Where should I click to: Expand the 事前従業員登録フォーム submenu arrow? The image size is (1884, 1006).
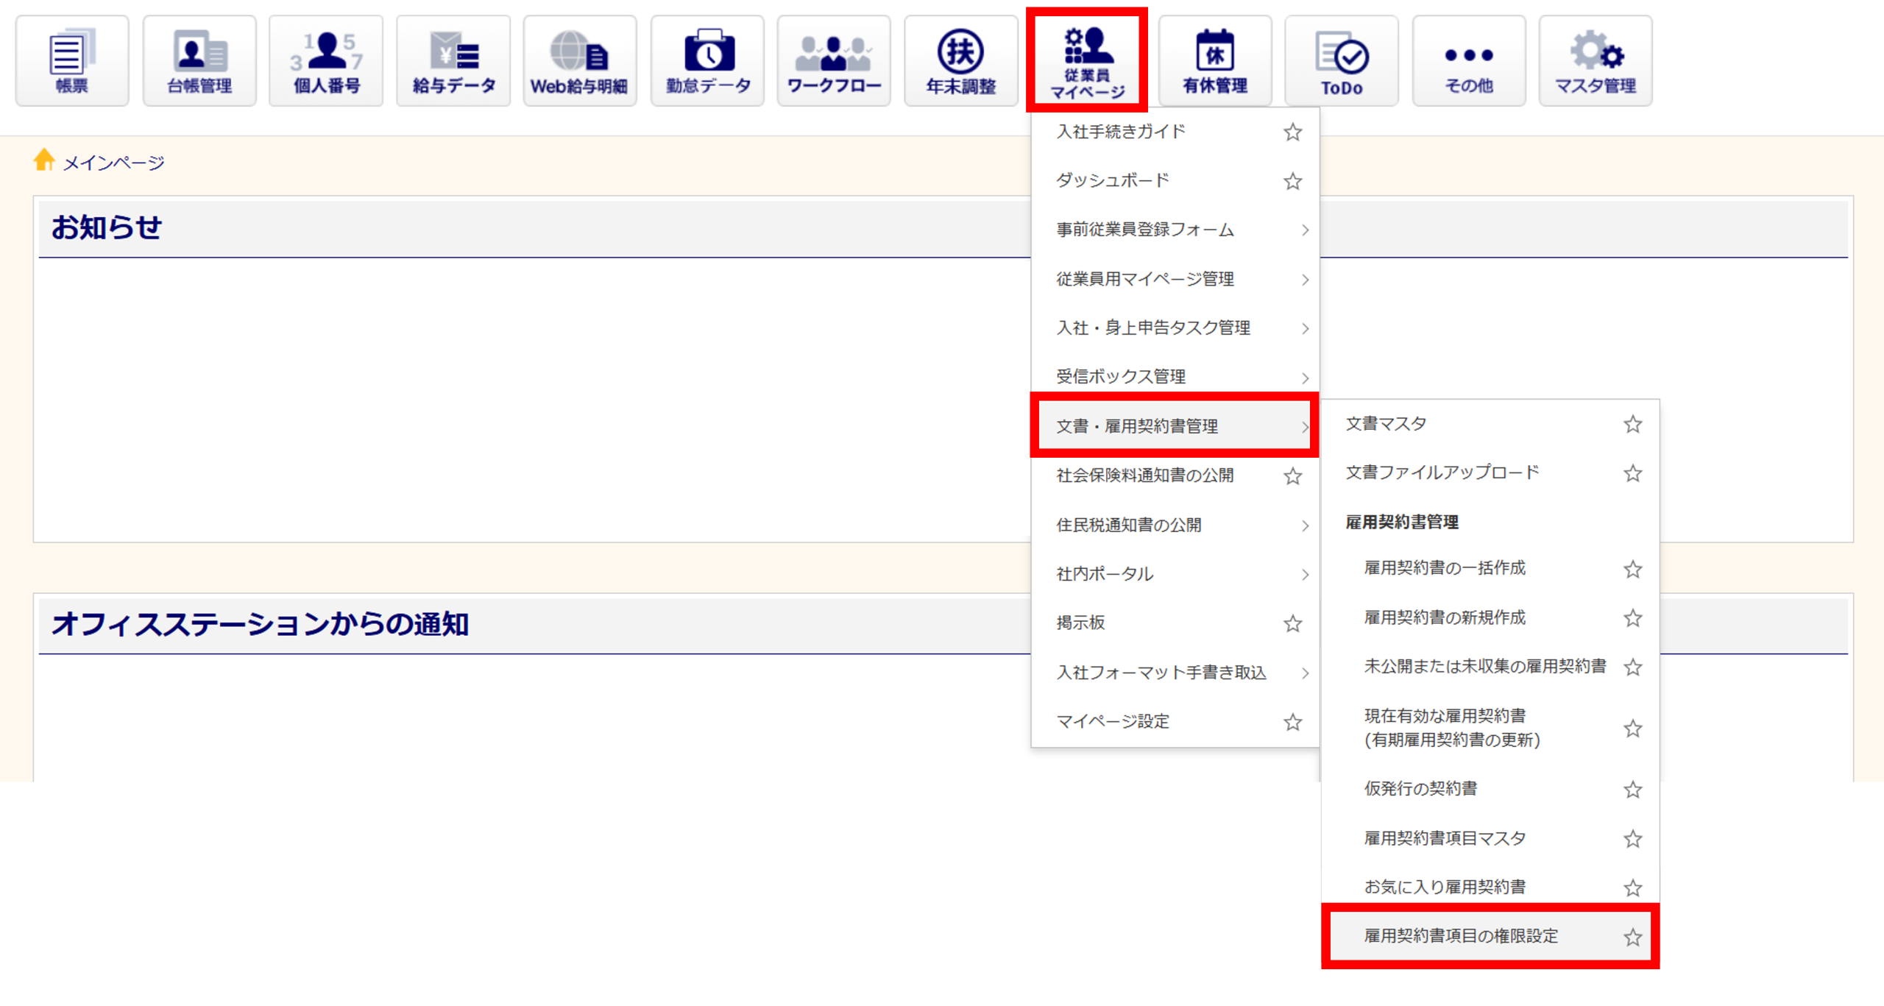pyautogui.click(x=1305, y=230)
